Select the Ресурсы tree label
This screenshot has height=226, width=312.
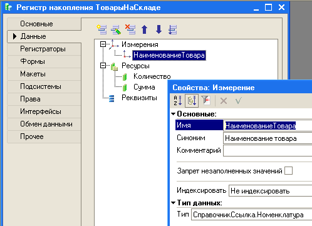[x=135, y=66]
